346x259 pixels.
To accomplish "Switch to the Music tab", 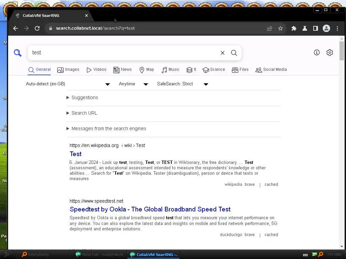I will pyautogui.click(x=170, y=69).
